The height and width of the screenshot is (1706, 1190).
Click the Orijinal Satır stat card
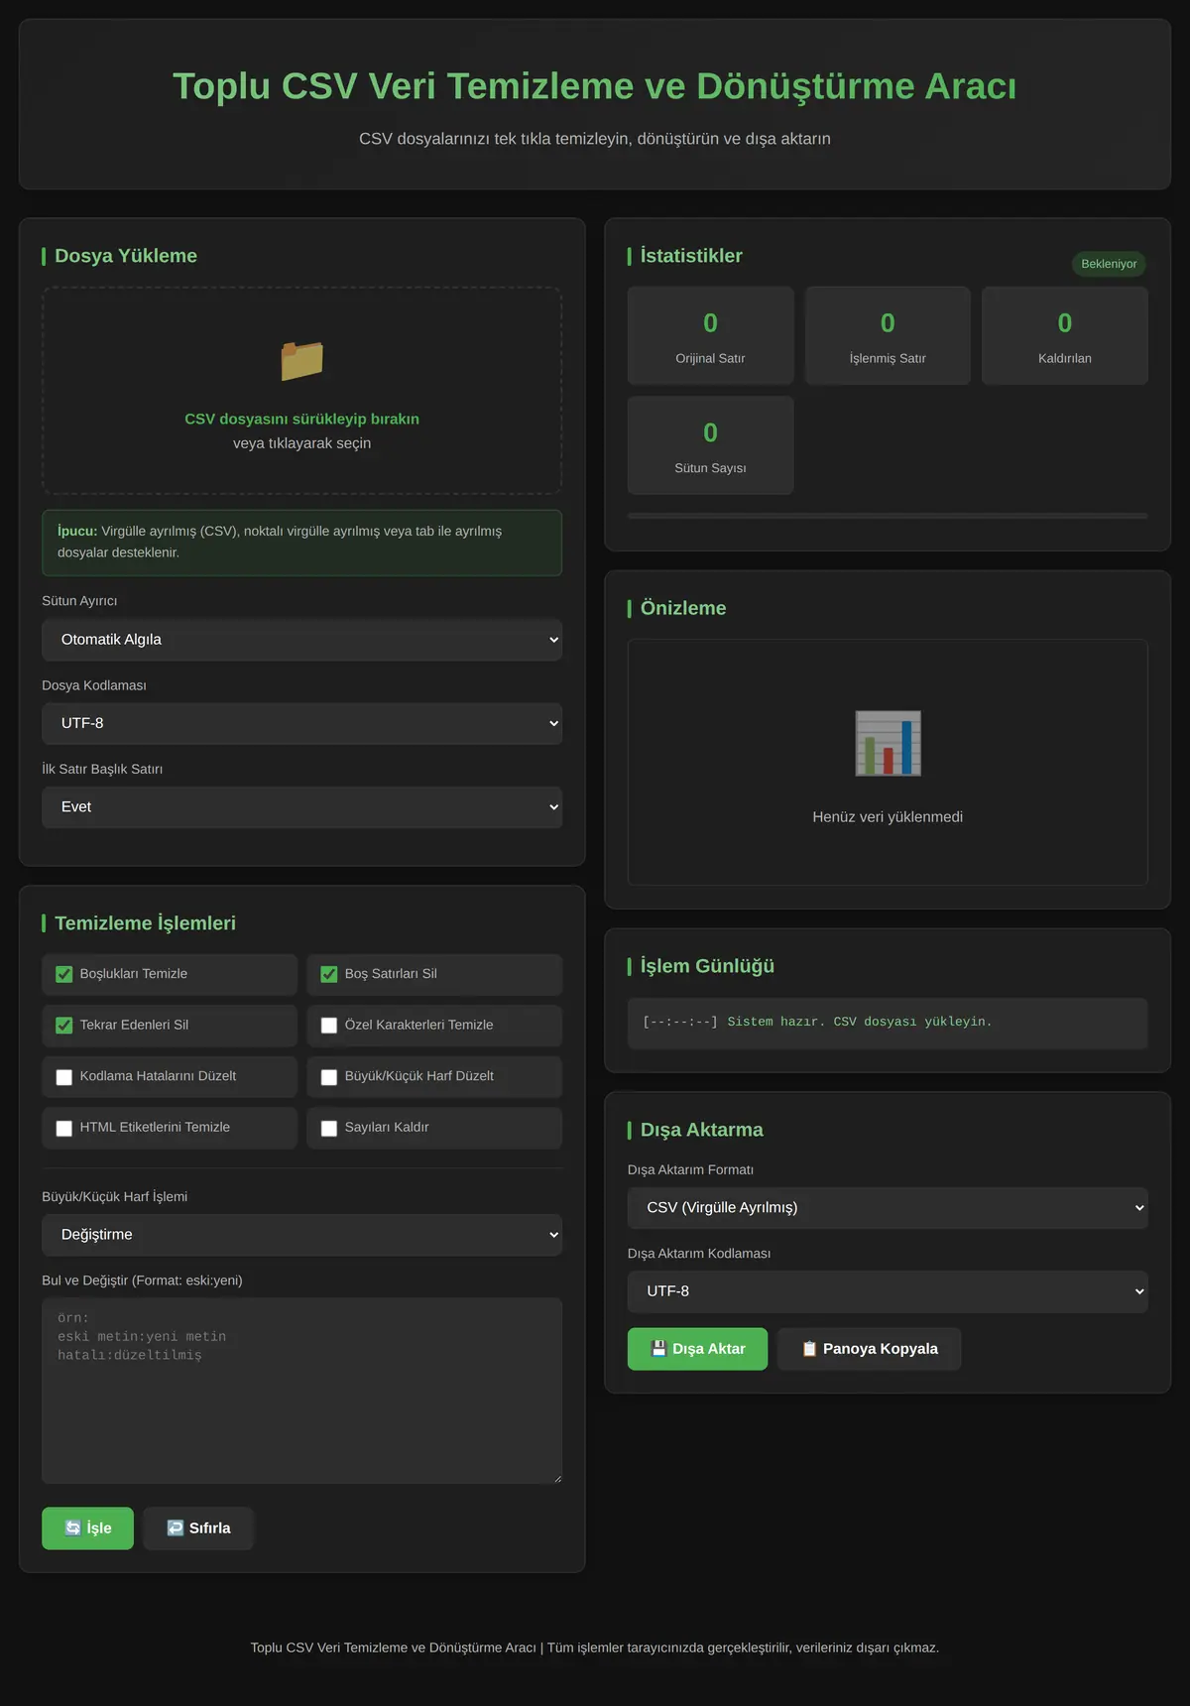coord(710,335)
